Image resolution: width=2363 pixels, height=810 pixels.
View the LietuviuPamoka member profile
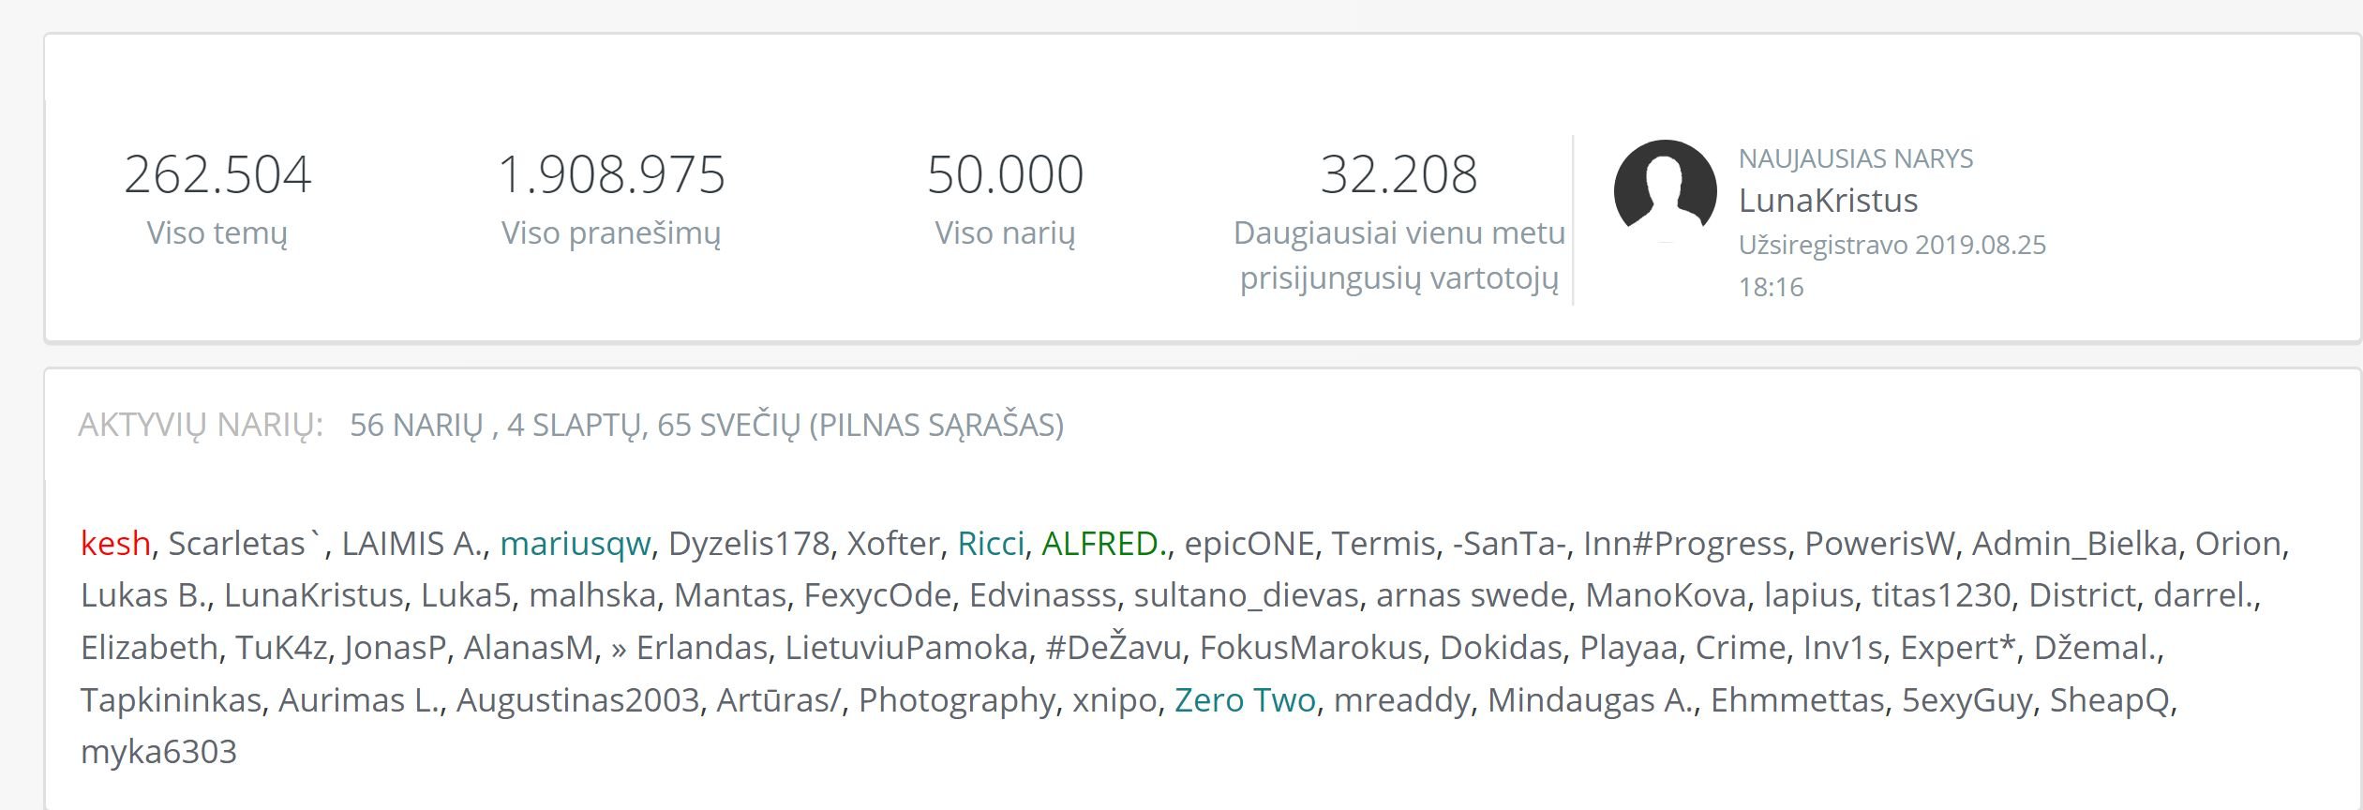tap(906, 648)
